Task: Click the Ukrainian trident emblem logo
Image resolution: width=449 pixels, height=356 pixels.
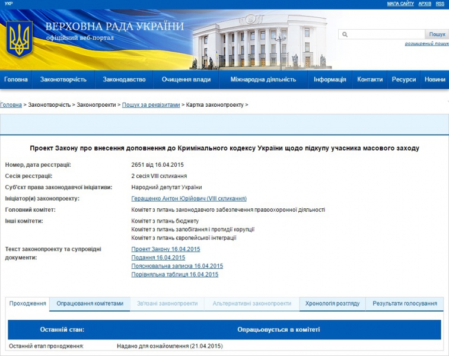Action: (x=19, y=39)
